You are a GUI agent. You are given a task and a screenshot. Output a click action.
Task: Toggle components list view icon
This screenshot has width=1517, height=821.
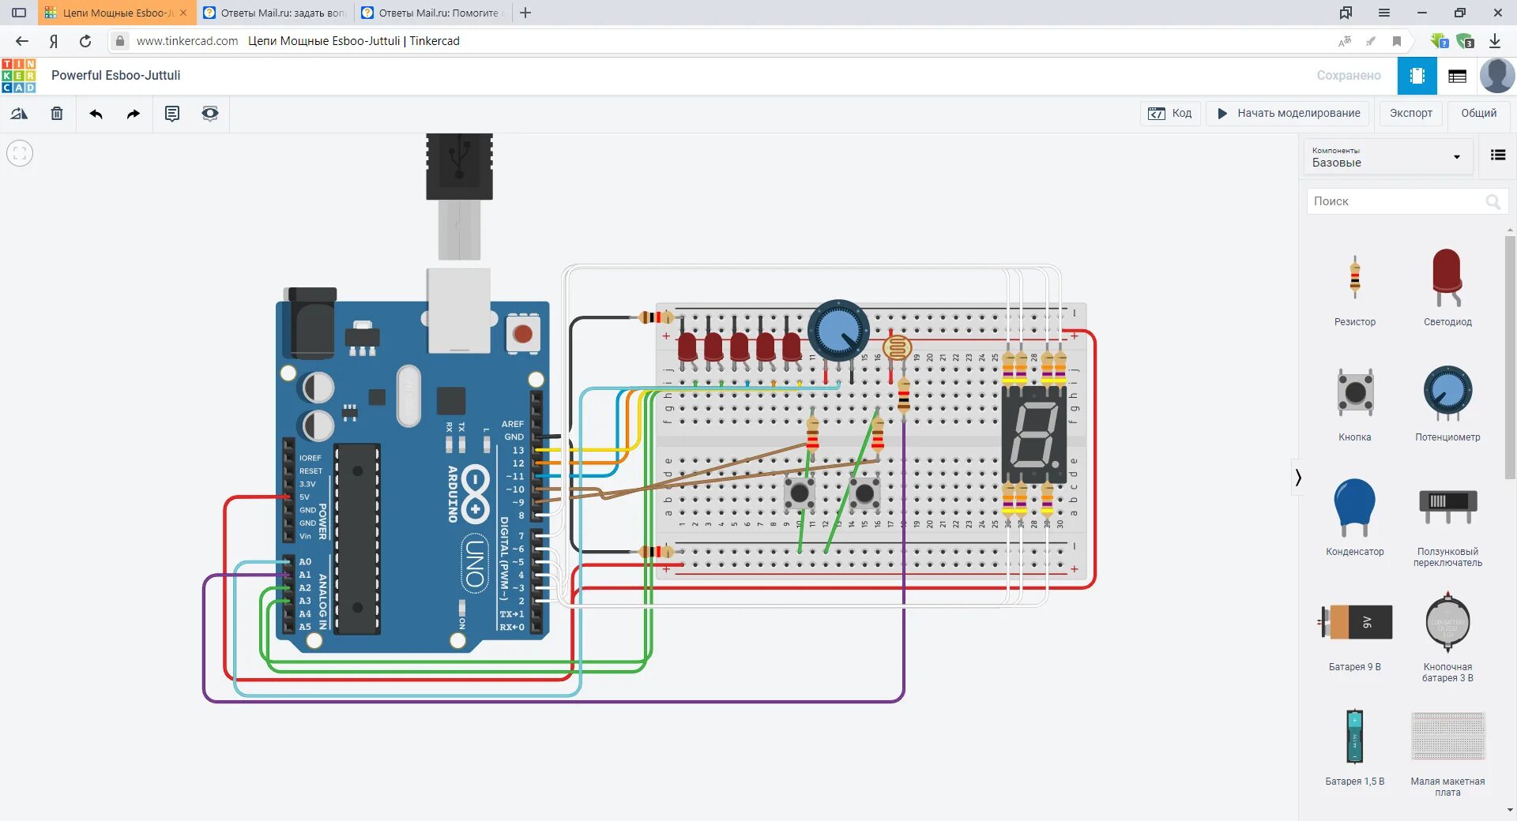click(1497, 155)
